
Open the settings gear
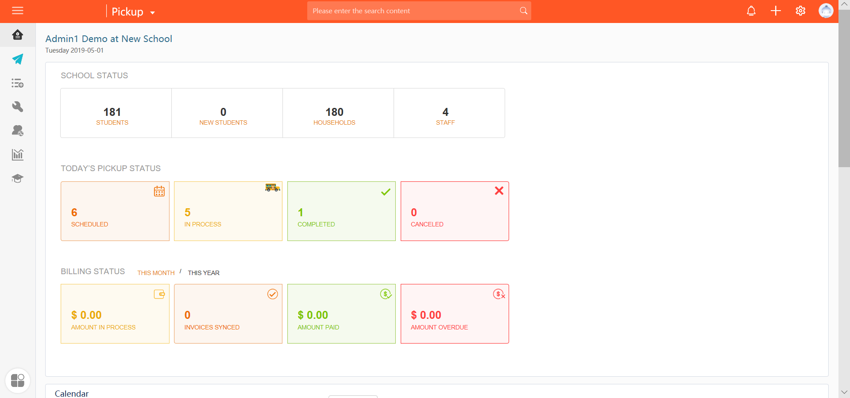pyautogui.click(x=800, y=11)
